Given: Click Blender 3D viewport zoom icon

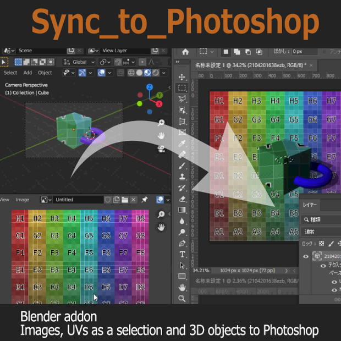Looking at the screenshot, I should pos(161,123).
